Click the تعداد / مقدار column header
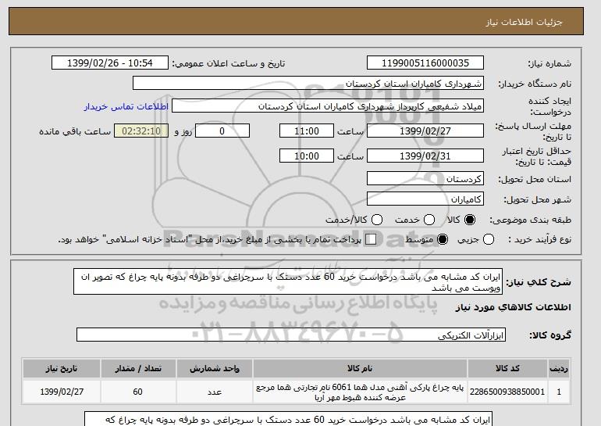The image size is (601, 426). coord(138,368)
